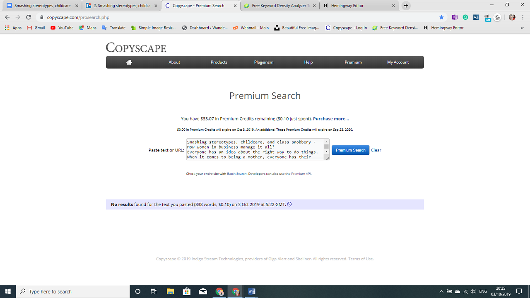Open the Premium menu item
530x298 pixels.
point(353,62)
